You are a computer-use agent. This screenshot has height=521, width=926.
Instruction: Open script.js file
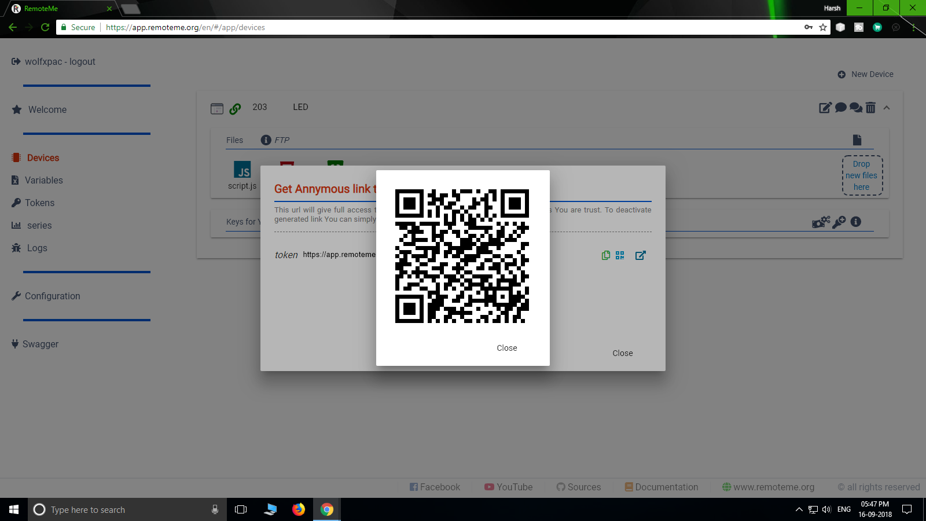[242, 175]
